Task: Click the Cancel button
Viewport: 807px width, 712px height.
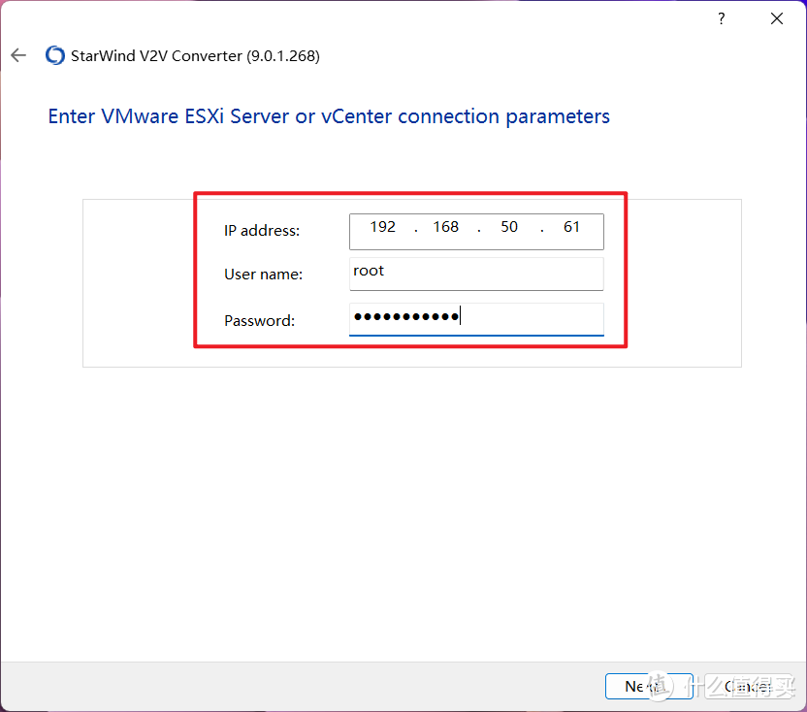Action: point(749,686)
